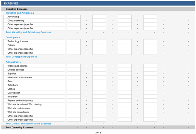
Task: Focus first amount box in Web site launch row
Action: click(74, 104)
